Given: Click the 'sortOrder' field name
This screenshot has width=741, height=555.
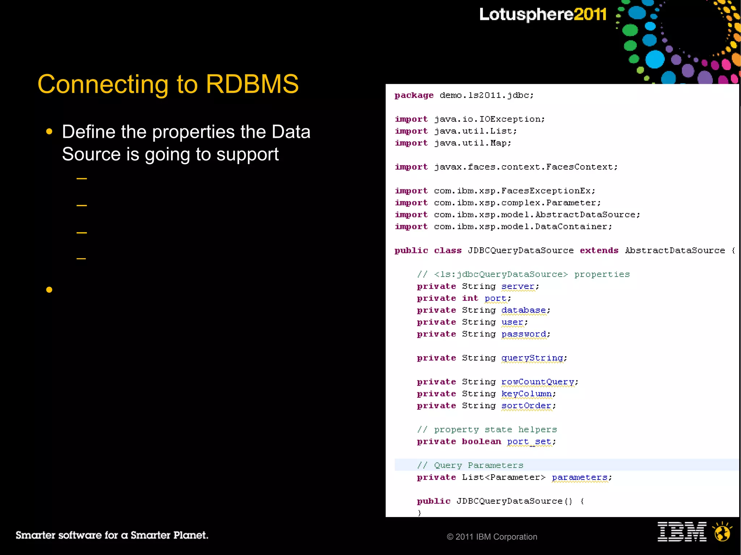Looking at the screenshot, I should click(x=526, y=406).
